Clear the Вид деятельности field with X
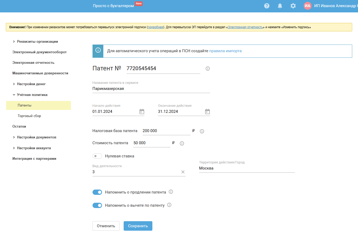The width and height of the screenshot is (358, 232). (183, 172)
